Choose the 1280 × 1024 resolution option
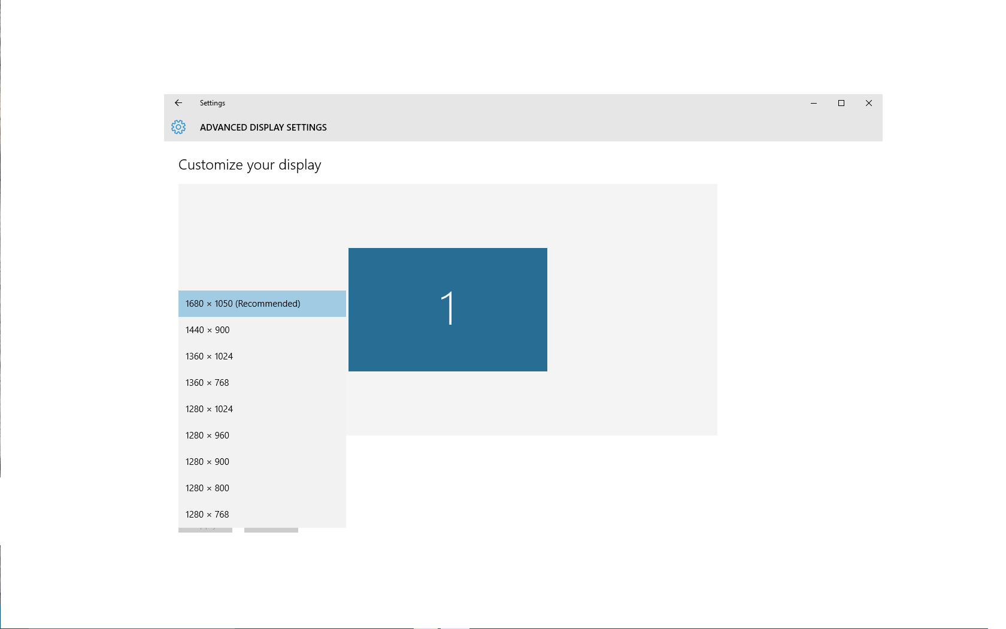The width and height of the screenshot is (1006, 629). pyautogui.click(x=262, y=409)
